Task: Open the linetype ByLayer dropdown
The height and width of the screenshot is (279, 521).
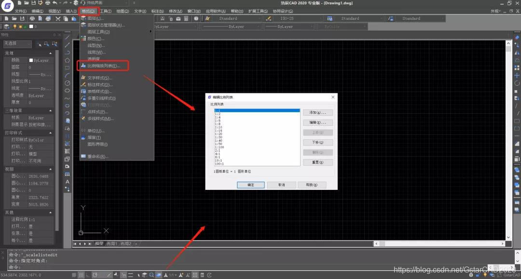Action: pyautogui.click(x=231, y=27)
